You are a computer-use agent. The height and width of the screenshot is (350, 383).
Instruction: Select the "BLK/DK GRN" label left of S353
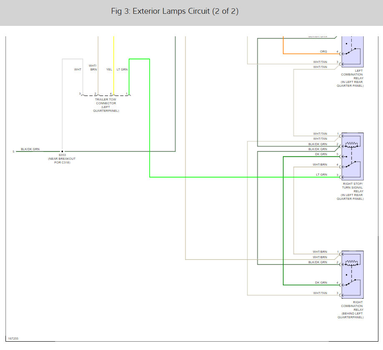point(30,149)
